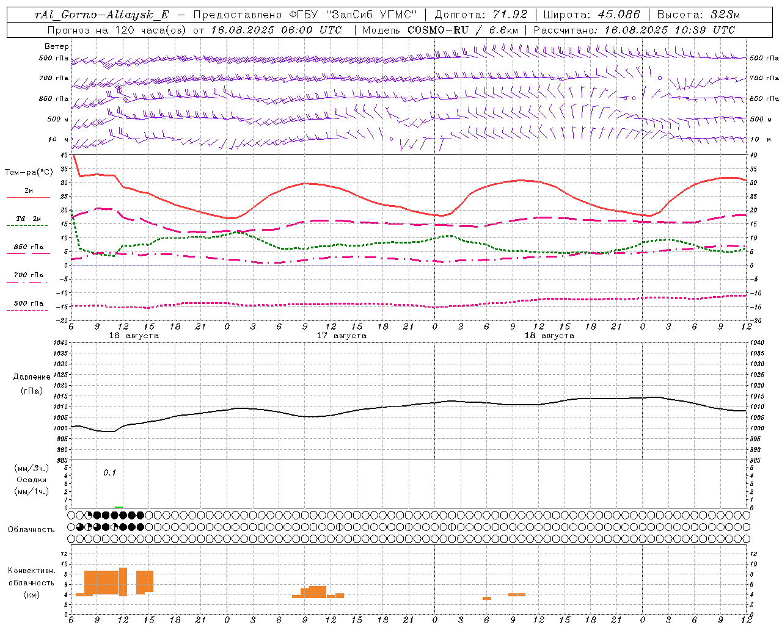Click the 16 августа date label
782x625 pixels.
(x=134, y=336)
